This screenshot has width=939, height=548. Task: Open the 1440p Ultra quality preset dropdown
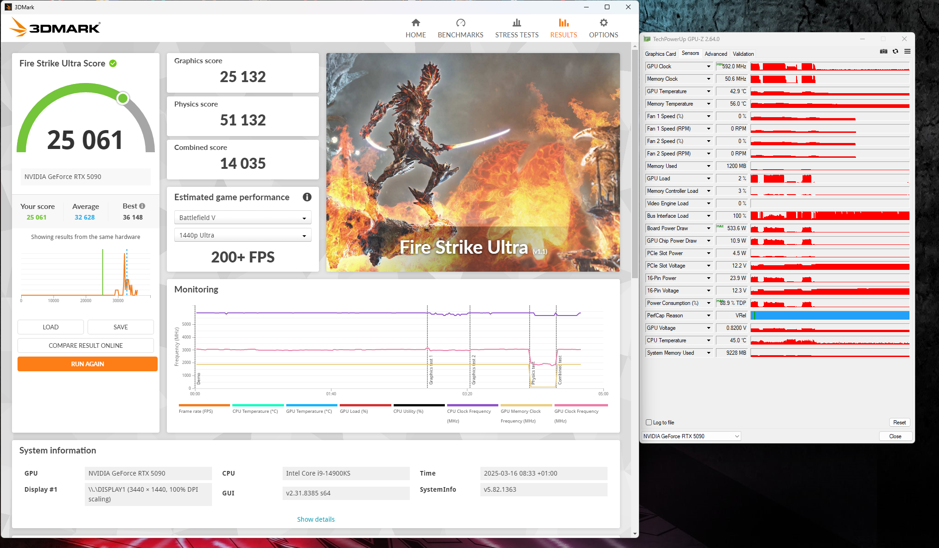pos(243,235)
